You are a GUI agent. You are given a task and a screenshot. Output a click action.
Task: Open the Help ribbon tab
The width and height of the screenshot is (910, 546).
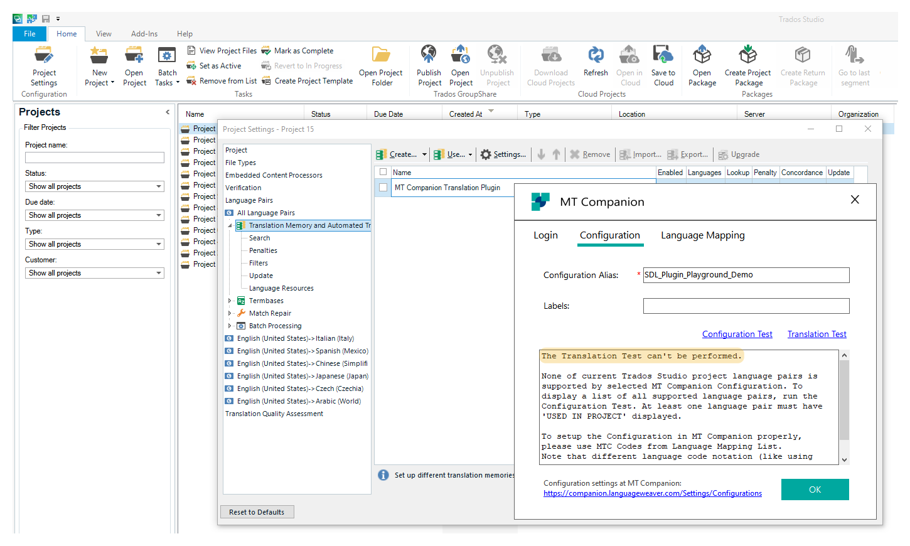point(185,34)
